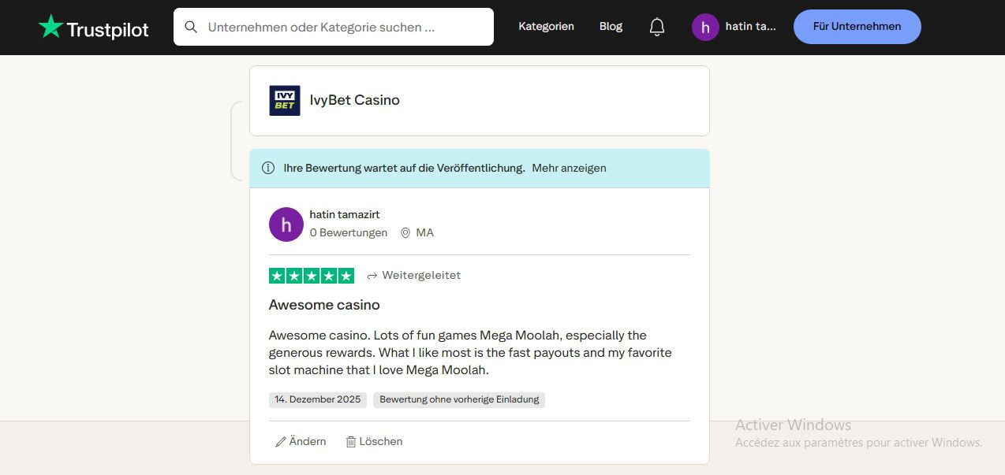
Task: Open the hatin tamazirt reviewer name
Action: pyautogui.click(x=345, y=214)
